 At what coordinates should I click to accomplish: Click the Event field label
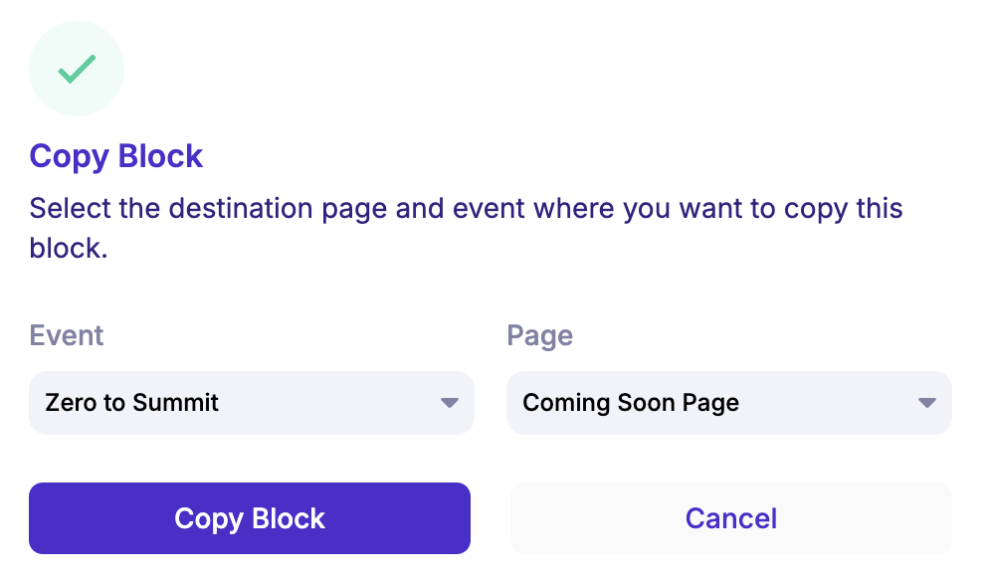click(67, 335)
